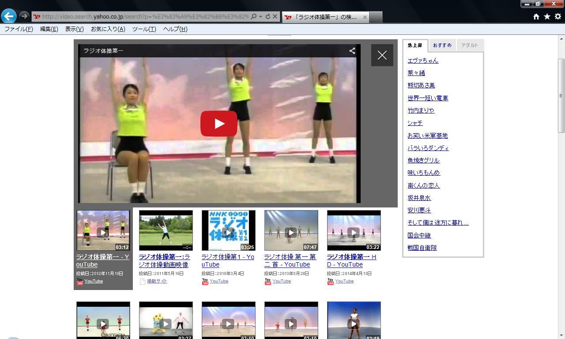Open the browser Tools gear icon
This screenshot has height=339, width=565.
558,16
